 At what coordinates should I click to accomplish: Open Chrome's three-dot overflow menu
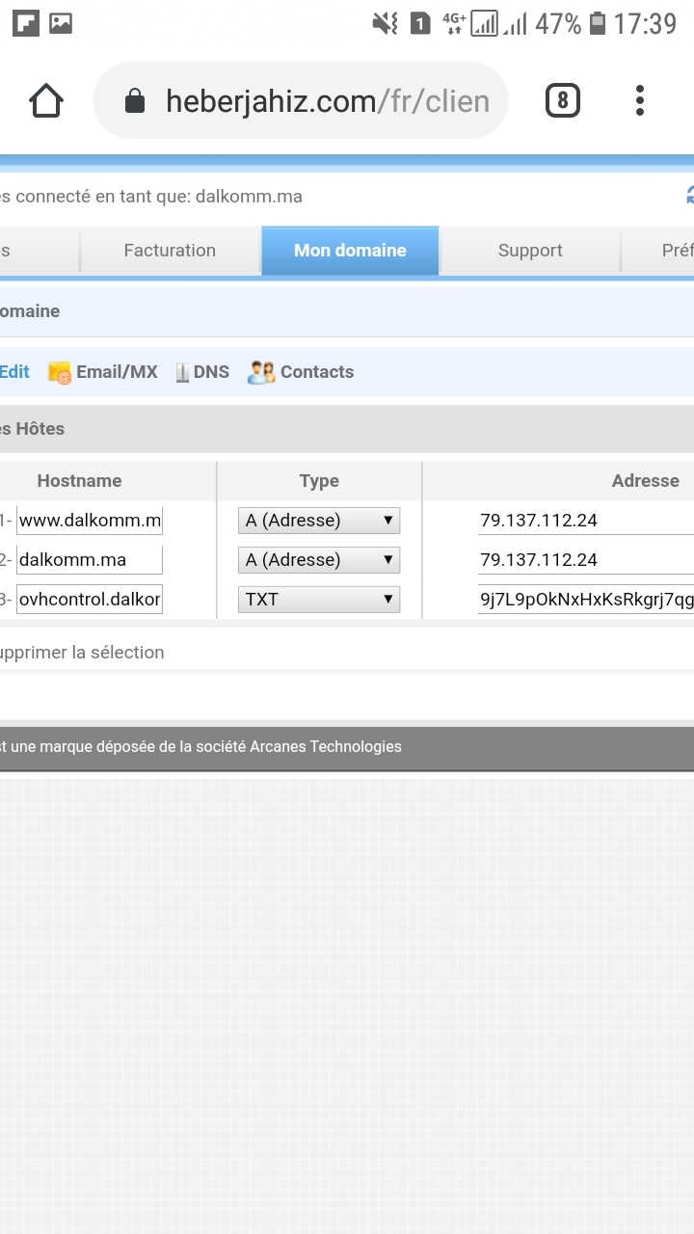[x=640, y=100]
